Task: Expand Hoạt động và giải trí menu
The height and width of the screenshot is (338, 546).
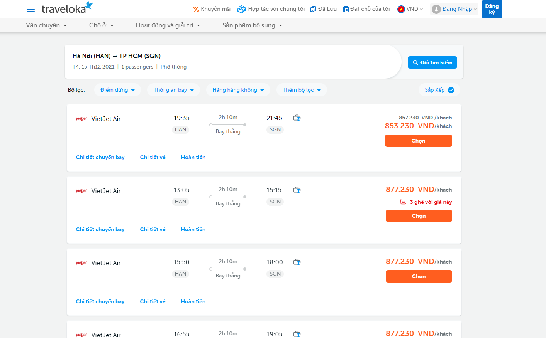Action: 168,25
